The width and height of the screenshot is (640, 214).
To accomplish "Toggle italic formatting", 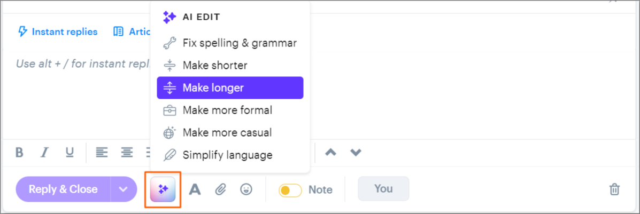I will click(x=45, y=153).
